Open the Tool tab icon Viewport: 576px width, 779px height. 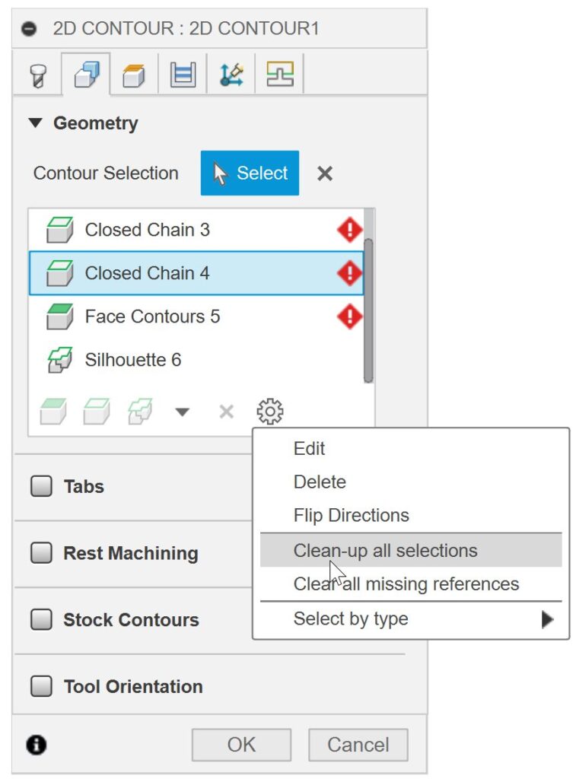pos(38,76)
